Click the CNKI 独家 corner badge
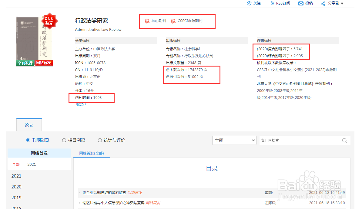Screen dimensions: 362x209 [x=49, y=21]
